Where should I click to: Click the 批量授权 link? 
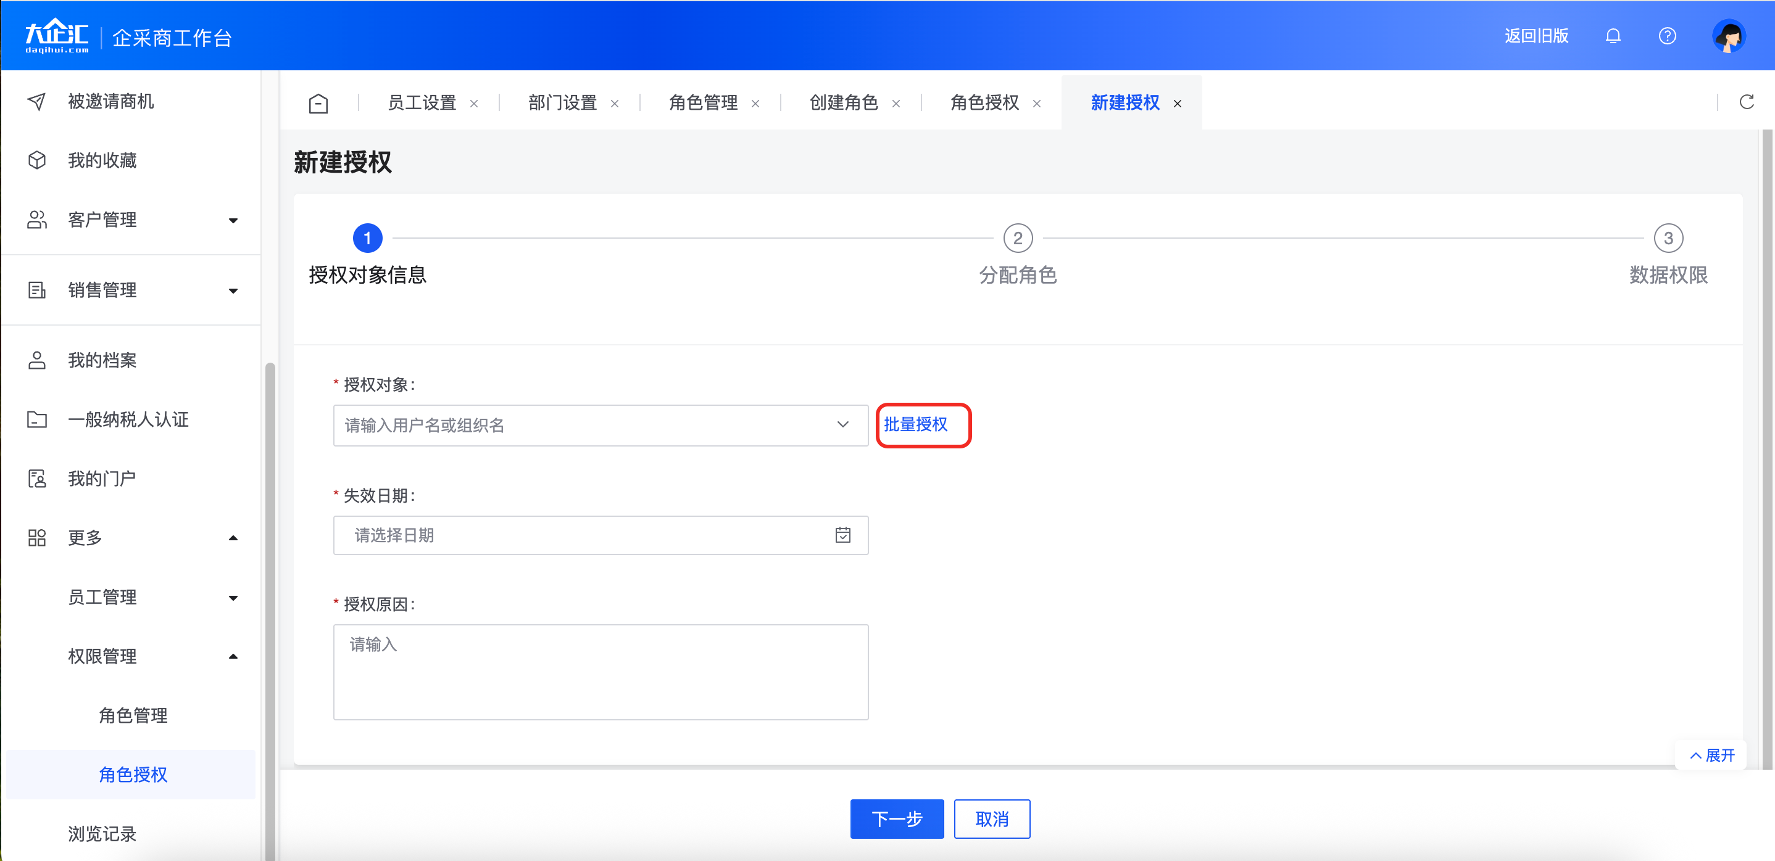(x=915, y=424)
